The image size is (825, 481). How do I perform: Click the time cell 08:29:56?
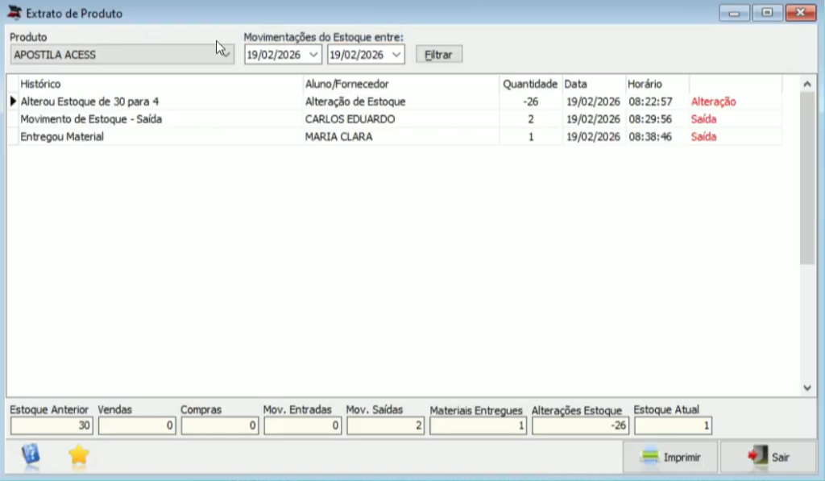point(657,119)
